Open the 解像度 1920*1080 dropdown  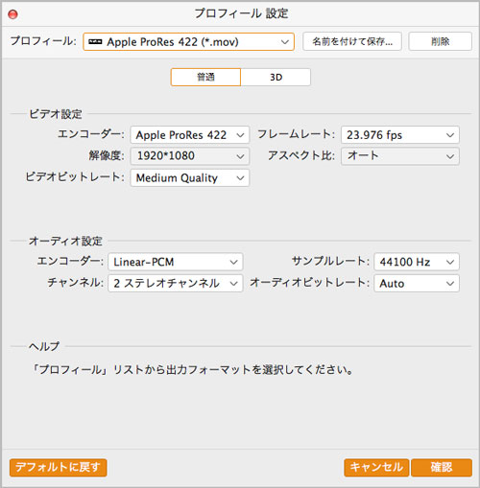point(189,156)
